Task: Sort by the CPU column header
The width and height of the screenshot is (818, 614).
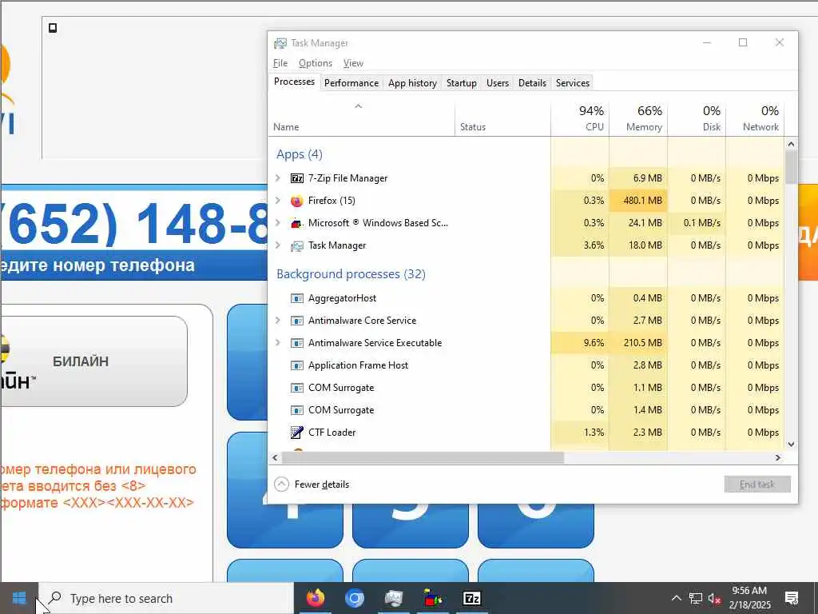Action: (580, 118)
